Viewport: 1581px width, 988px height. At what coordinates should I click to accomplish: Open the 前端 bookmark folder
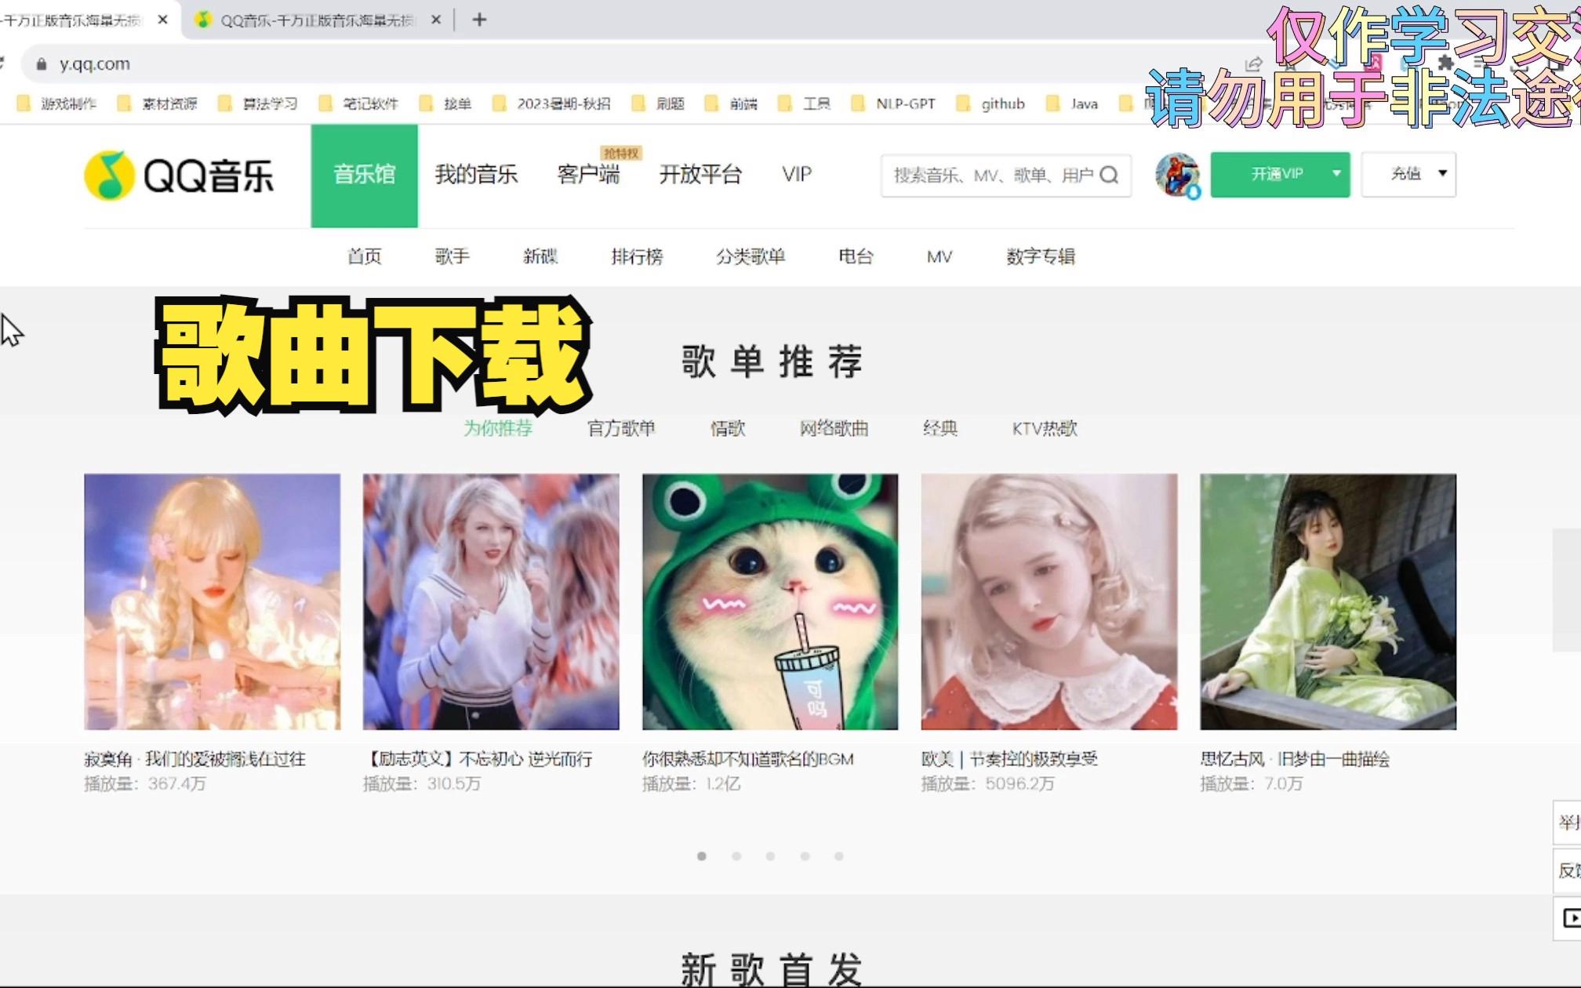pos(732,104)
